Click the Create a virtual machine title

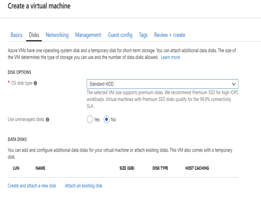click(39, 6)
